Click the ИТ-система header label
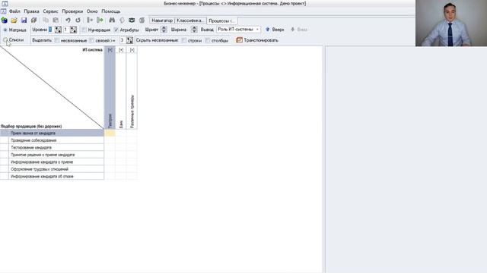 tap(92, 50)
